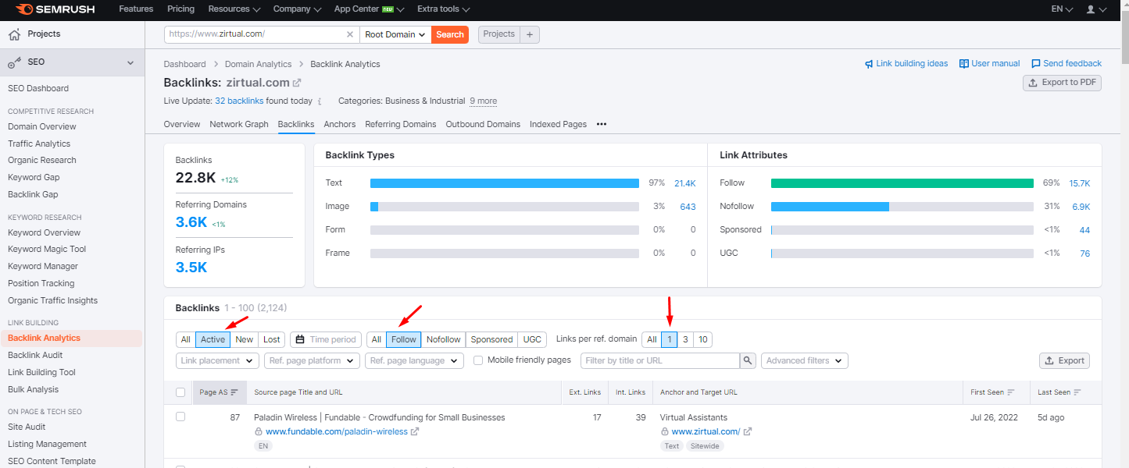Clear the domain search field with the X
Screen dimensions: 1129x468
click(350, 34)
